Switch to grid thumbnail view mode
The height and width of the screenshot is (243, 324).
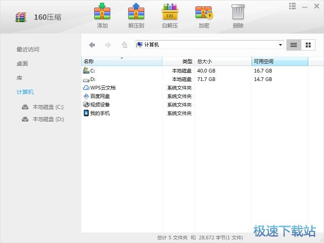(308, 45)
